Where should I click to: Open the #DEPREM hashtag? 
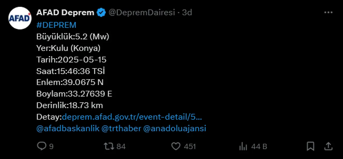pos(56,25)
